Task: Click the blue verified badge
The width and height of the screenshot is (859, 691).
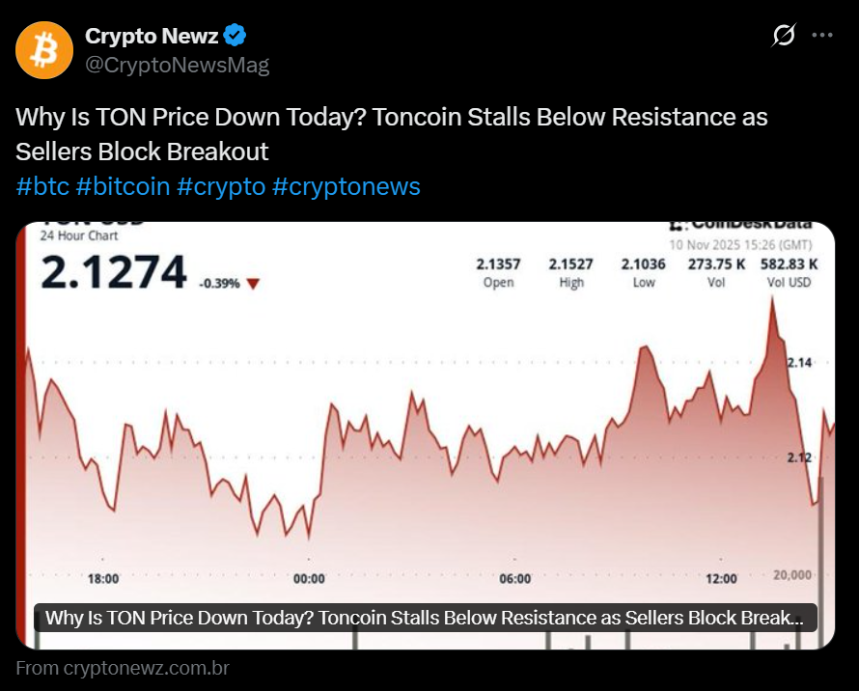Action: click(x=236, y=37)
